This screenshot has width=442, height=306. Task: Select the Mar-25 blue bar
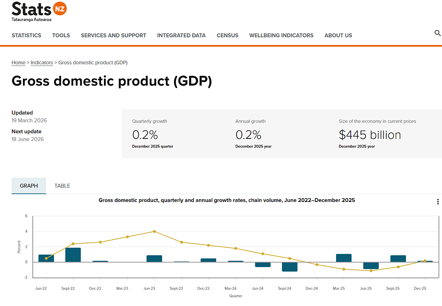click(x=344, y=258)
